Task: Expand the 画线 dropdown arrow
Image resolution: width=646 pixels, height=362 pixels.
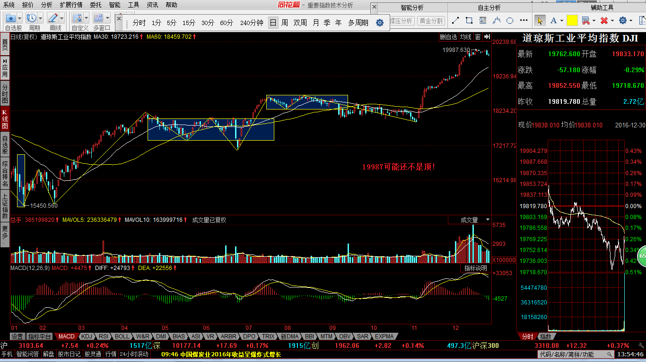Action: tap(62, 18)
